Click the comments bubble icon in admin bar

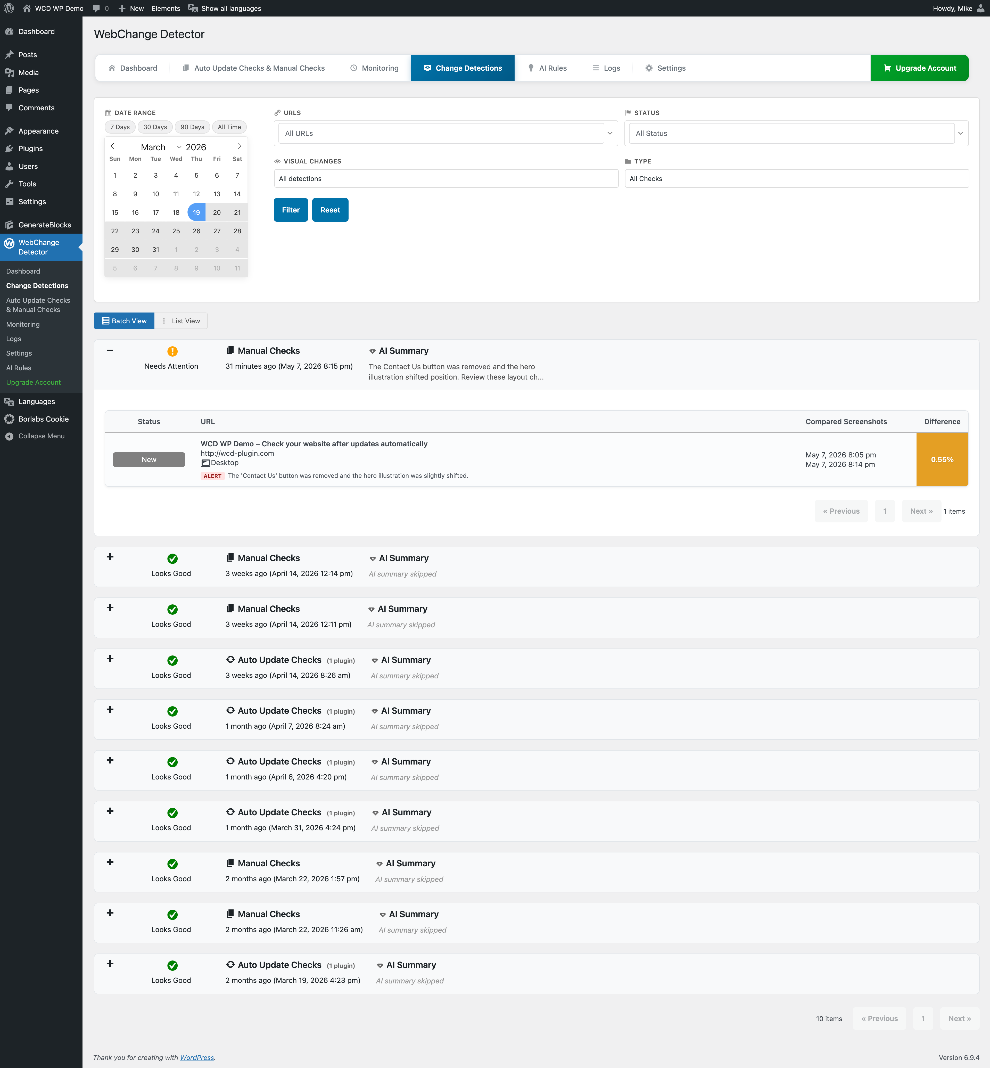(96, 8)
